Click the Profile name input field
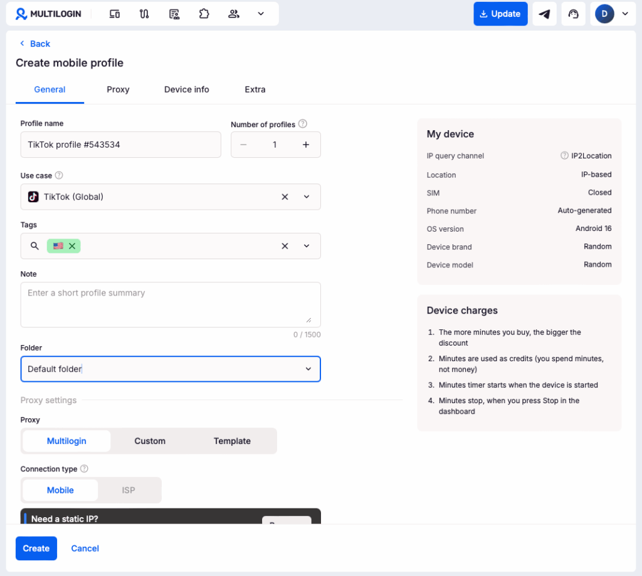 pos(121,145)
